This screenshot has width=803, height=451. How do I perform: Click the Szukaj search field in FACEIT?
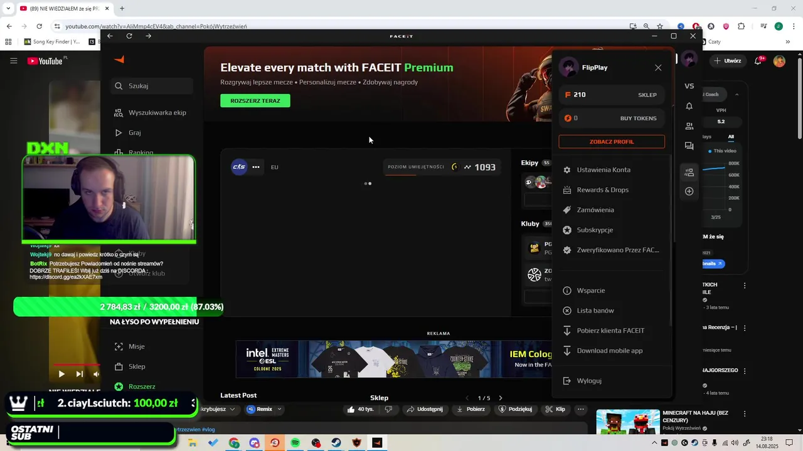[x=152, y=86]
